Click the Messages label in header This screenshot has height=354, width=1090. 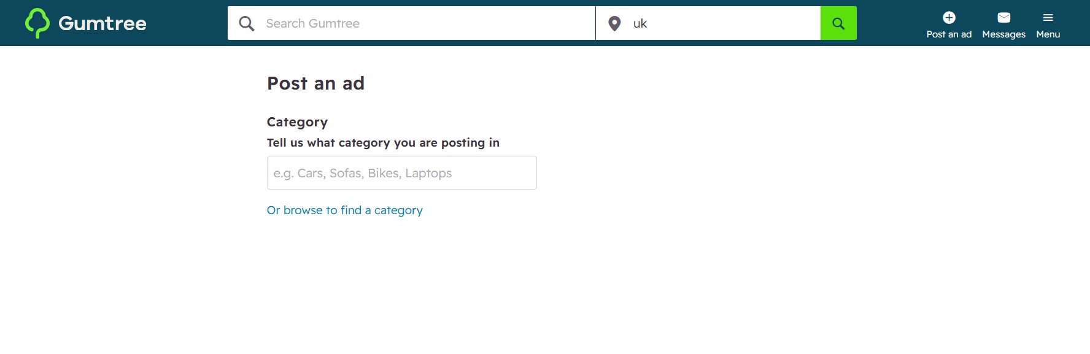1003,34
